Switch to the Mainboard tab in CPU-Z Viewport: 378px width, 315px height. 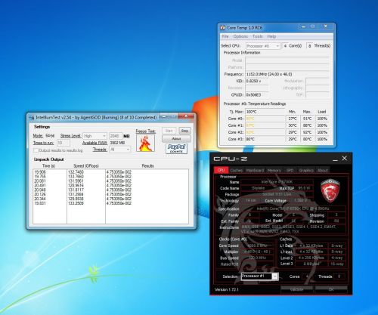click(x=255, y=171)
